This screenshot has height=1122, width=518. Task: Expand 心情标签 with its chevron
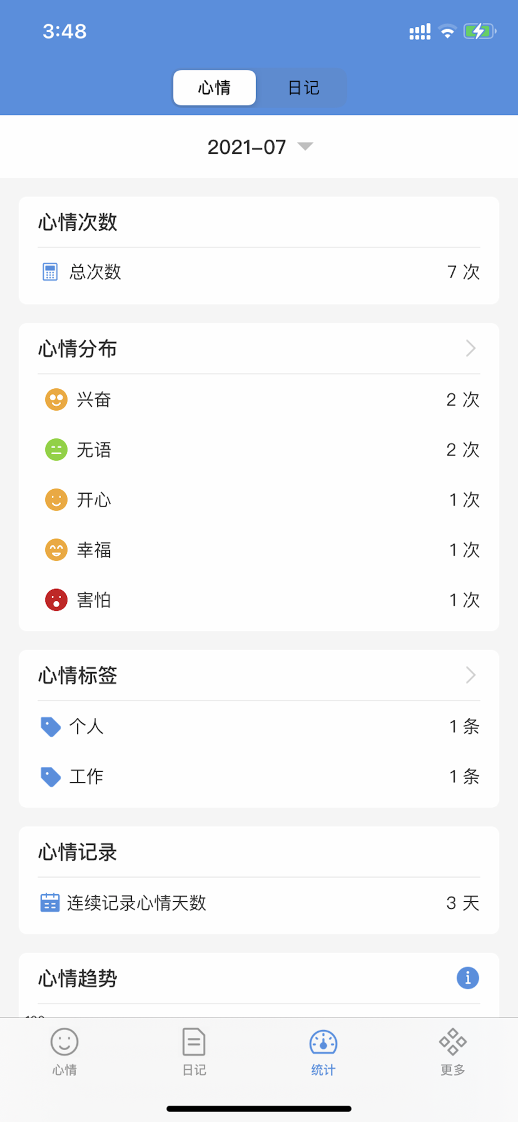(x=471, y=675)
